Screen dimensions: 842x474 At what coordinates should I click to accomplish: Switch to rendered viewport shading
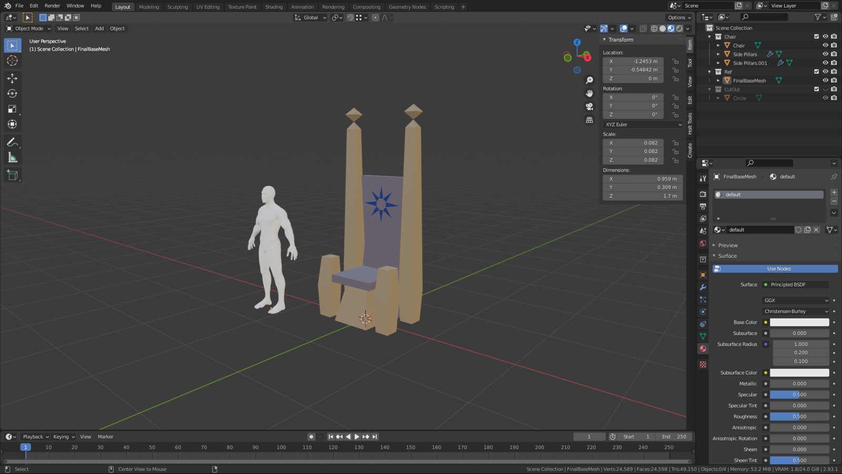pos(679,28)
